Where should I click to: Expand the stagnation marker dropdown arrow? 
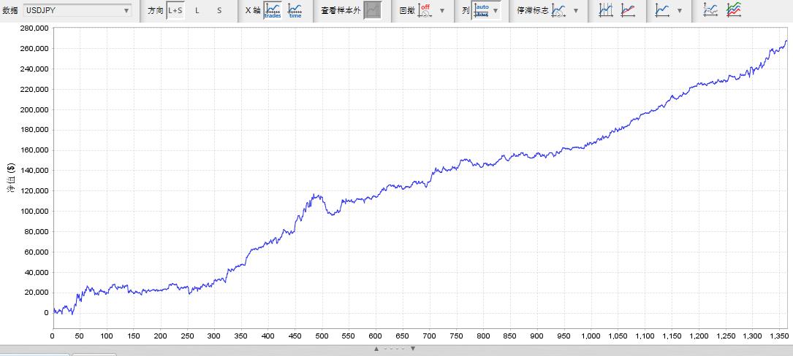(x=575, y=11)
